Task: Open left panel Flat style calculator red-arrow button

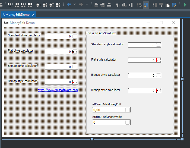Action: (75, 52)
